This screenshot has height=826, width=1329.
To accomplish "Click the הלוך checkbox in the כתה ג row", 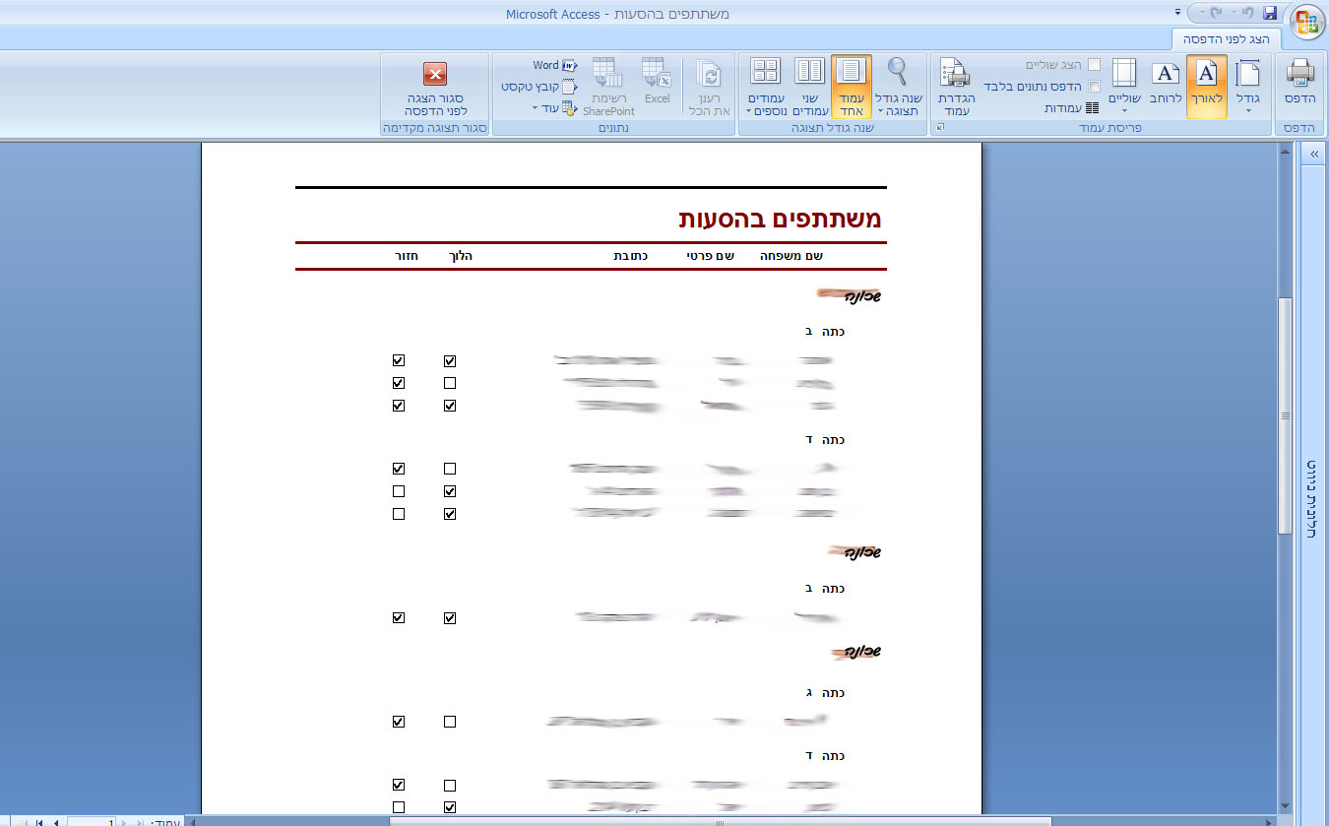I will click(x=450, y=722).
